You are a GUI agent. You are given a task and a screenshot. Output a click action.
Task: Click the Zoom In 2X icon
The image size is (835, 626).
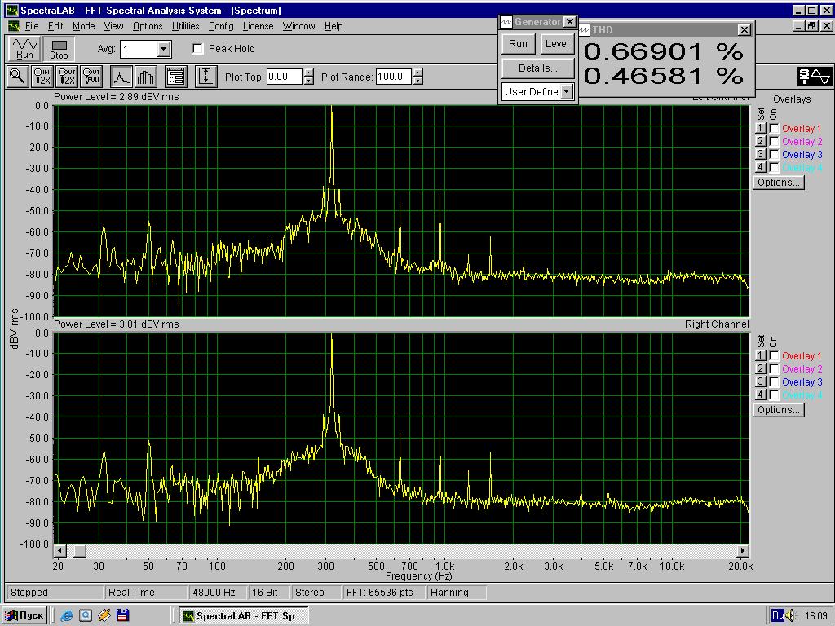(42, 77)
